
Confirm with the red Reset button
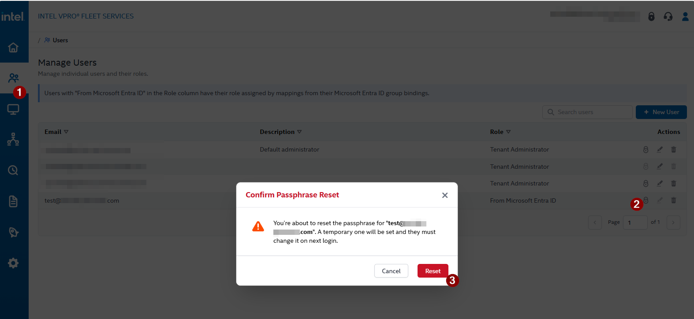pos(433,271)
